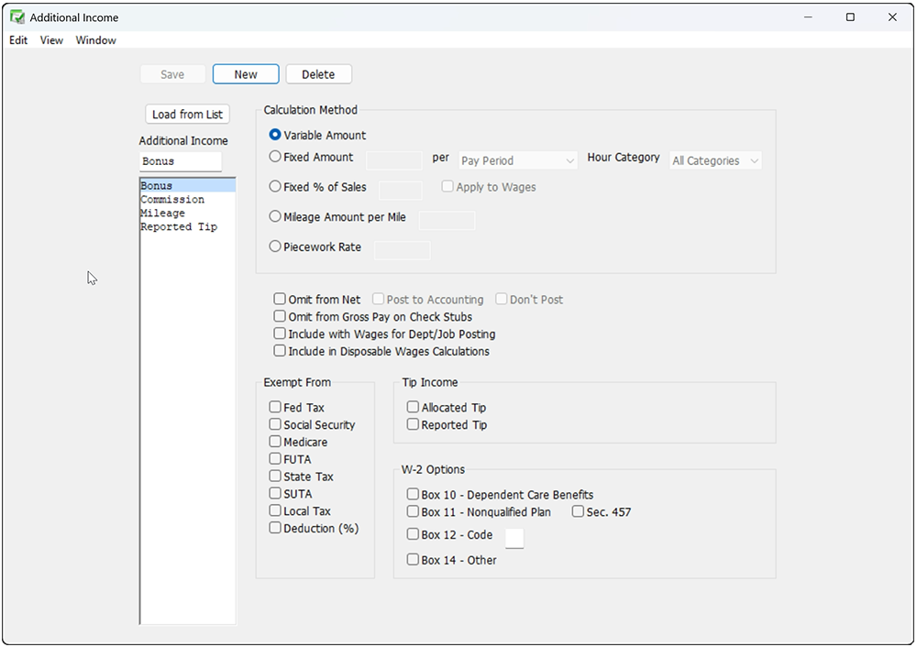Image resolution: width=917 pixels, height=647 pixels.
Task: Check the Local Tax exemption box
Action: pyautogui.click(x=275, y=510)
